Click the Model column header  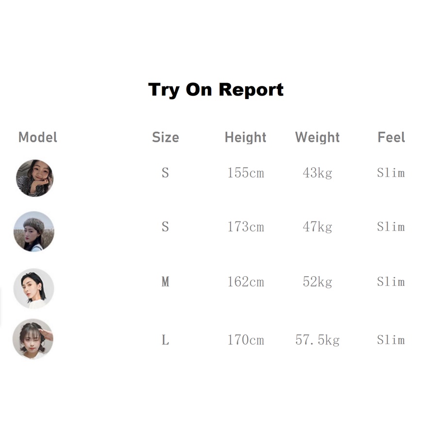38,137
